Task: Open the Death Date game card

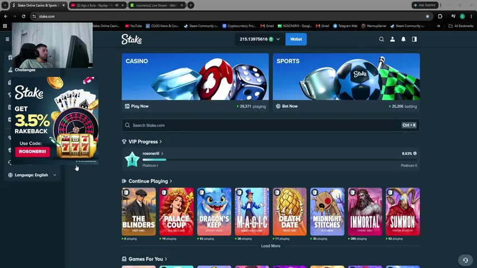Action: [290, 212]
